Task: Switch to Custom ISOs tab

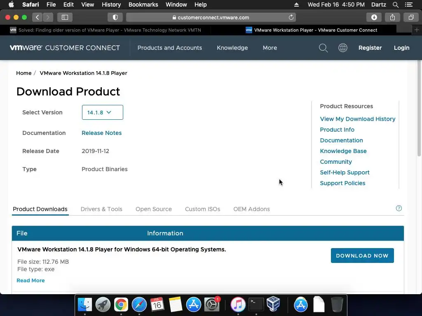Action: click(x=202, y=209)
